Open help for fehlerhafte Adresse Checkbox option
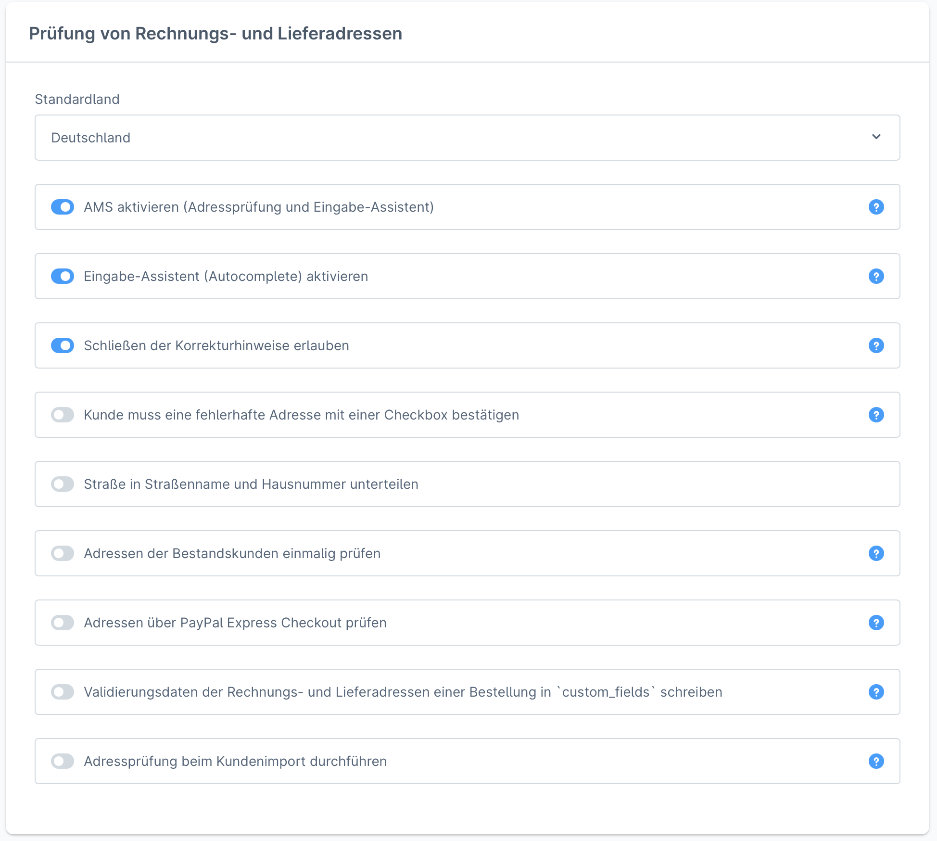Viewport: 937px width, 841px height. 876,415
